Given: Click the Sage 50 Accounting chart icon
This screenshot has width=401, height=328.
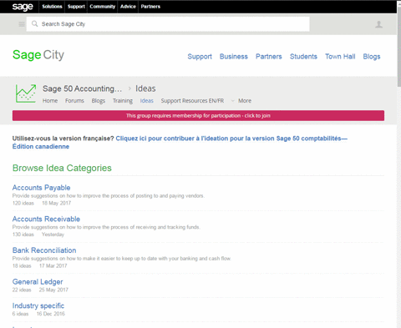Looking at the screenshot, I should pos(26,93).
